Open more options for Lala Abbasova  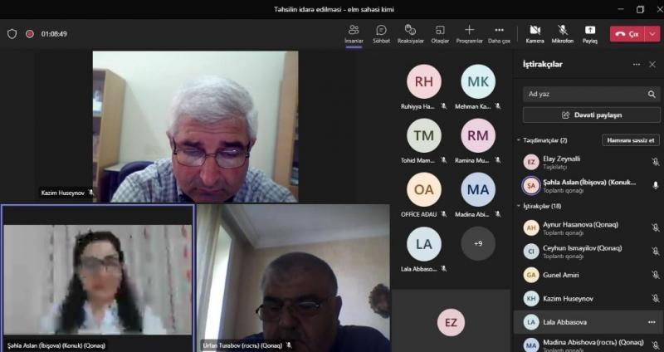tap(652, 322)
